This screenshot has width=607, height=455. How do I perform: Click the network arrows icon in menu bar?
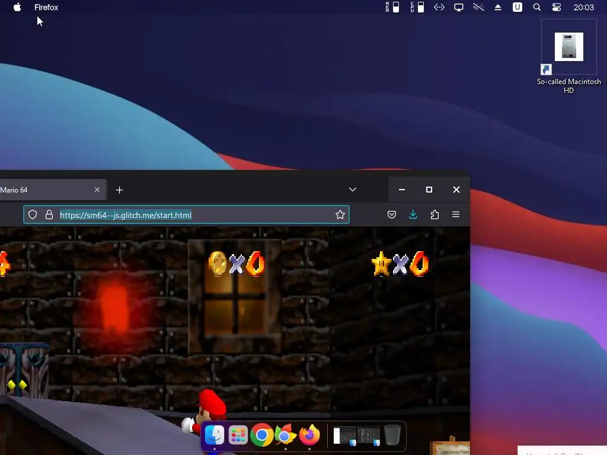tap(439, 7)
